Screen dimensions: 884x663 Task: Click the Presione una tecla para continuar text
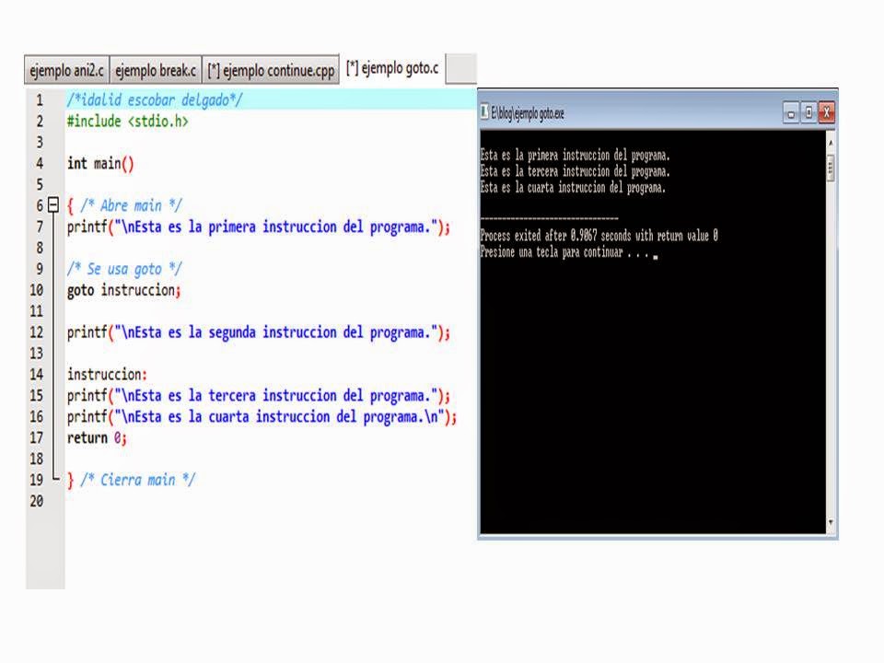[566, 251]
